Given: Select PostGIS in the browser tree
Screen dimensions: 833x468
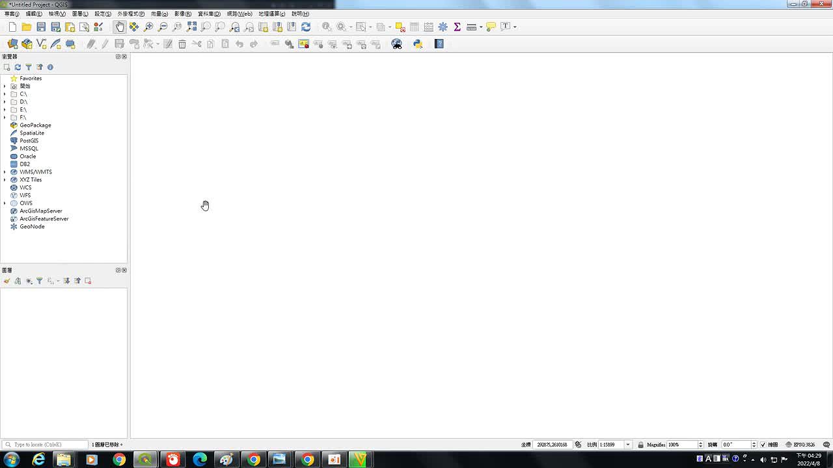Looking at the screenshot, I should (x=29, y=141).
